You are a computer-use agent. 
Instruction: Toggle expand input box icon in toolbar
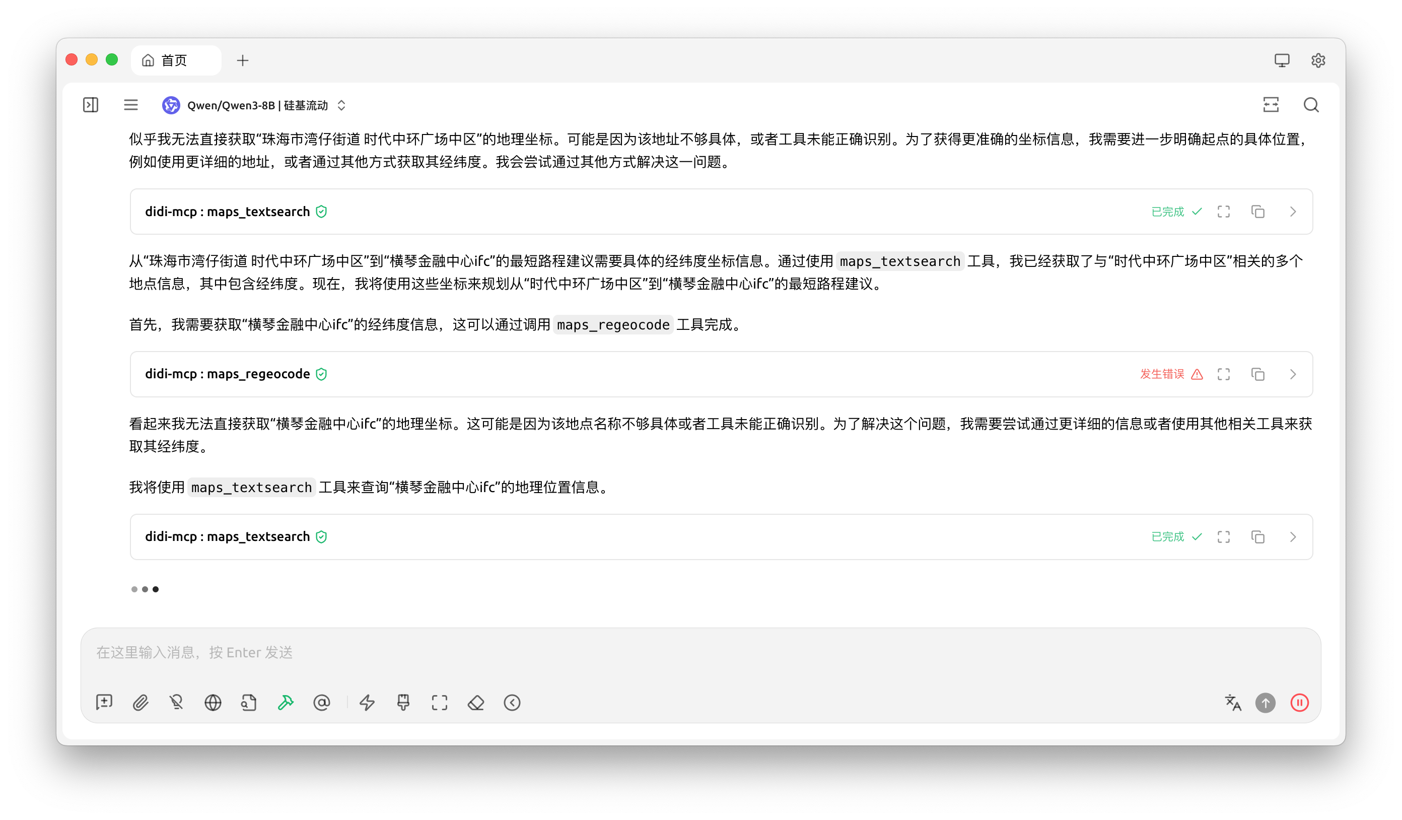(440, 703)
